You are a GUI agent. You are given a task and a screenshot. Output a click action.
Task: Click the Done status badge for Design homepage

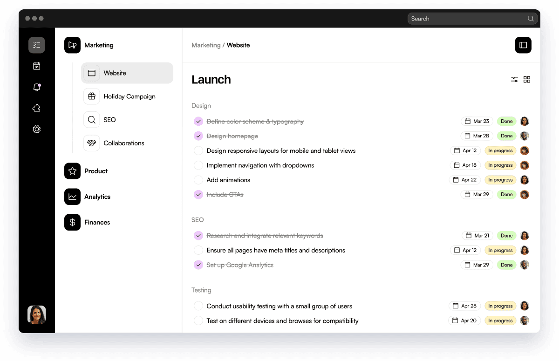[507, 136]
